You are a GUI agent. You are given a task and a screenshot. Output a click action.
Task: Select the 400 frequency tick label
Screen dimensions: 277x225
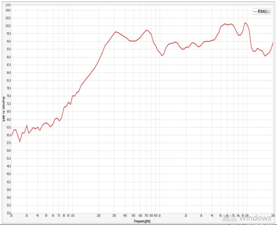click(x=125, y=215)
